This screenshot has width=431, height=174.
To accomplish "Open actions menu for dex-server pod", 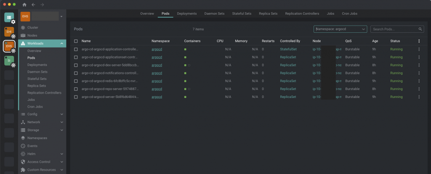I will tap(419, 65).
